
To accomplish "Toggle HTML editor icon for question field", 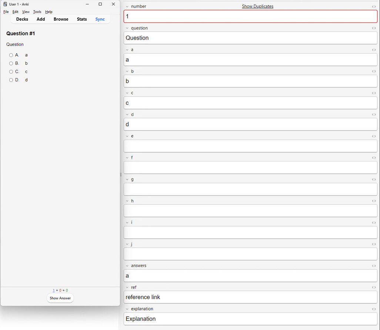I will click(374, 28).
